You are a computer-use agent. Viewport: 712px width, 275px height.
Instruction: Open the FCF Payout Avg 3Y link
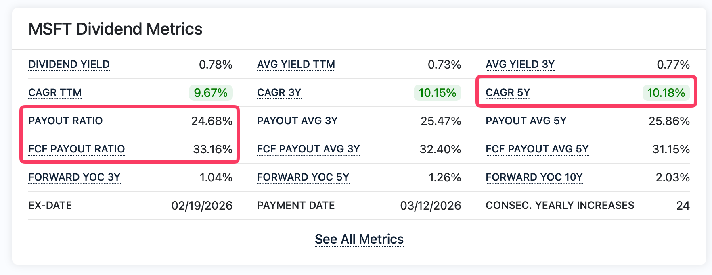coord(308,149)
